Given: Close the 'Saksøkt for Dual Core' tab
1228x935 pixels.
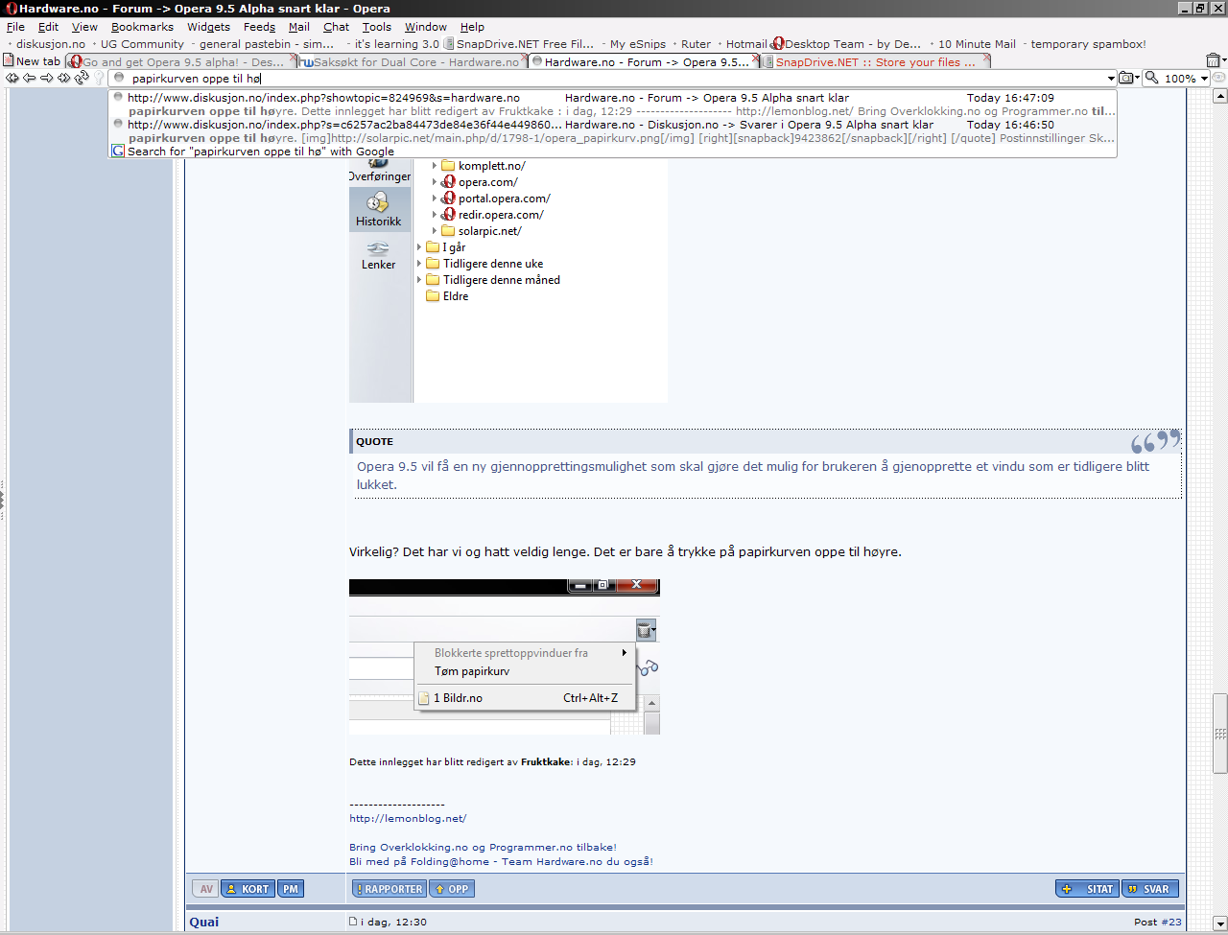Looking at the screenshot, I should tap(525, 59).
